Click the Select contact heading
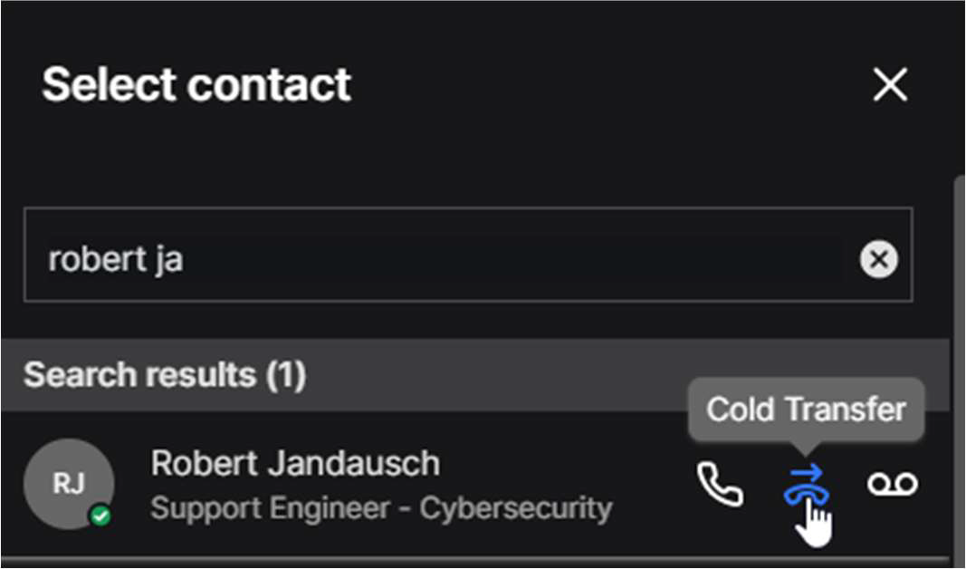 [x=196, y=85]
